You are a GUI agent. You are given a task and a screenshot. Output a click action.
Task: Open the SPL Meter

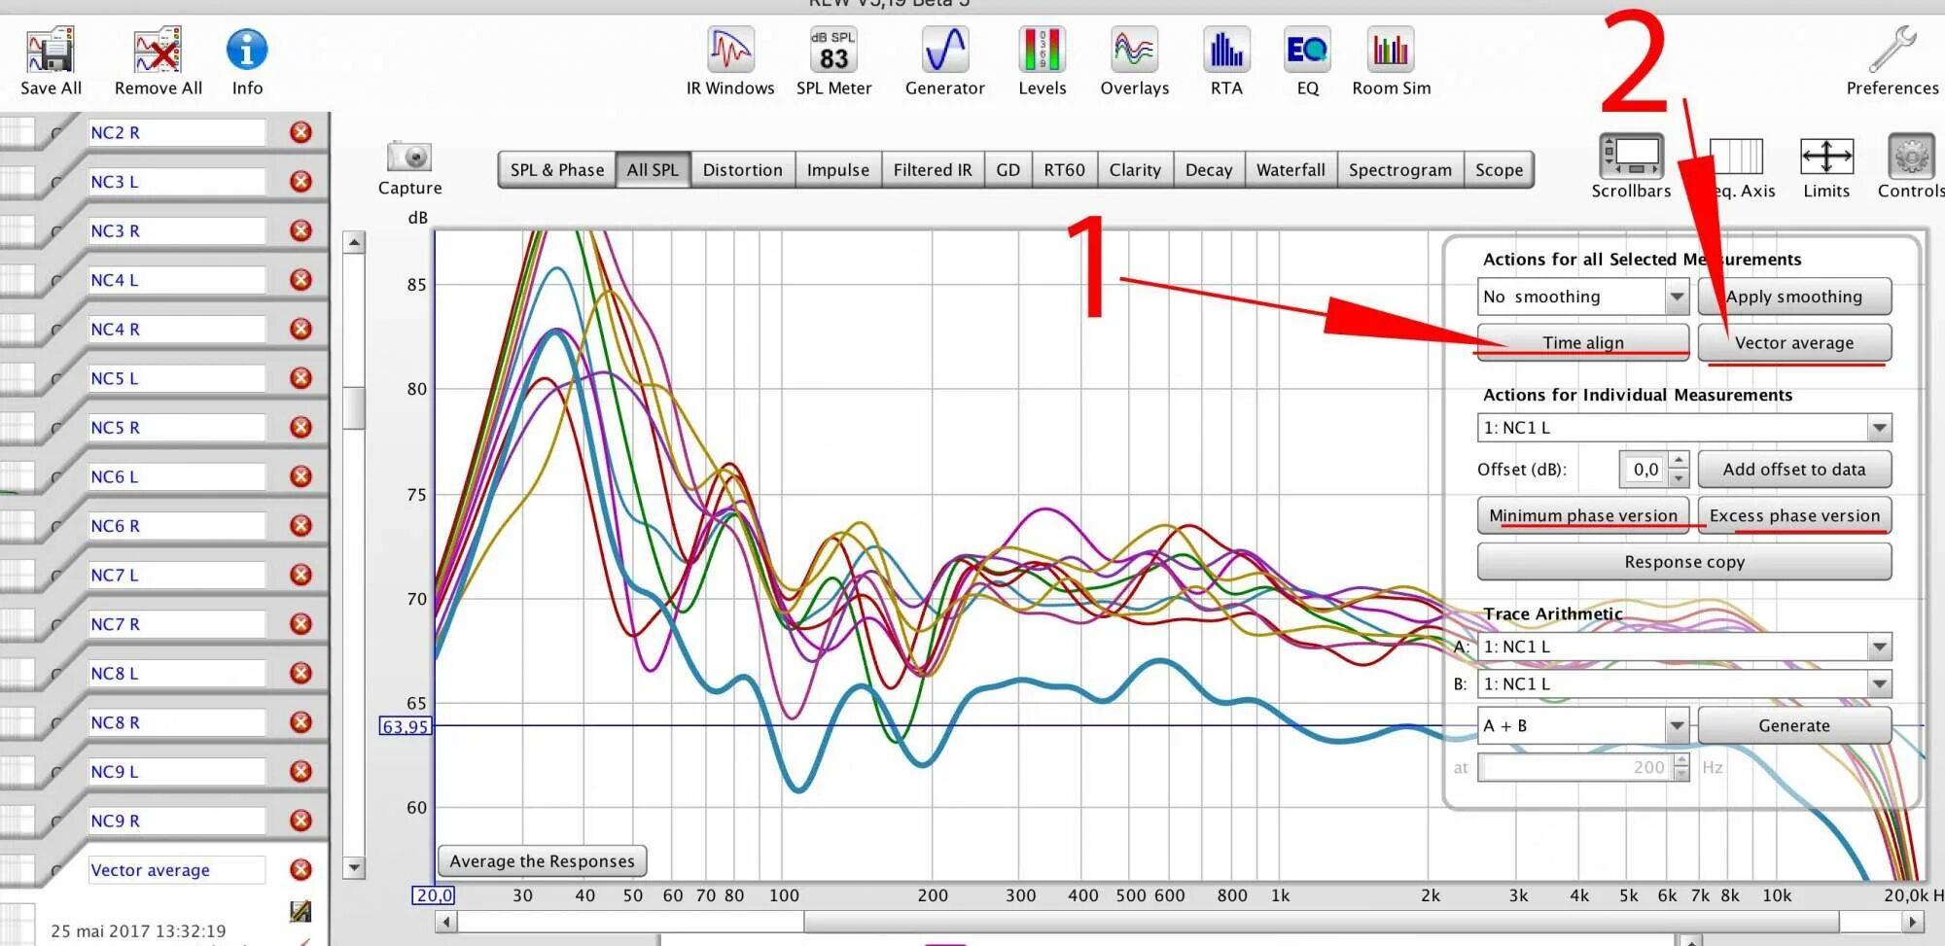(x=833, y=50)
